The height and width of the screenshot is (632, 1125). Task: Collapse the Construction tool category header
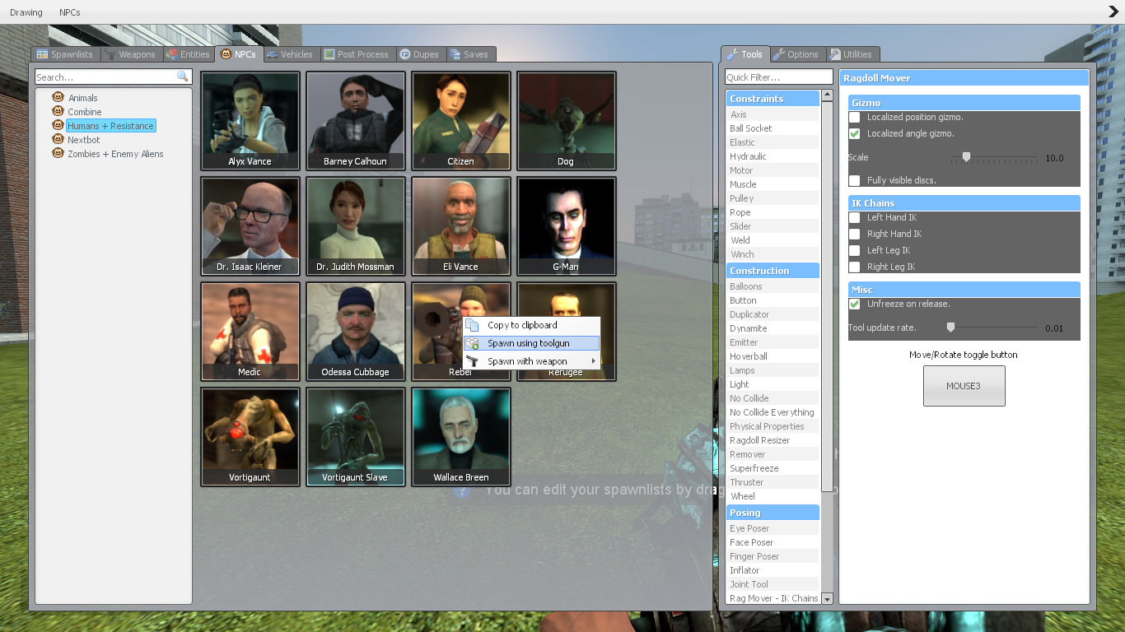tap(773, 271)
